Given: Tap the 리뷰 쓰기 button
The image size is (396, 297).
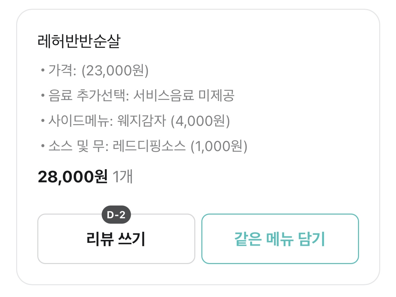Looking at the screenshot, I should coord(116,239).
